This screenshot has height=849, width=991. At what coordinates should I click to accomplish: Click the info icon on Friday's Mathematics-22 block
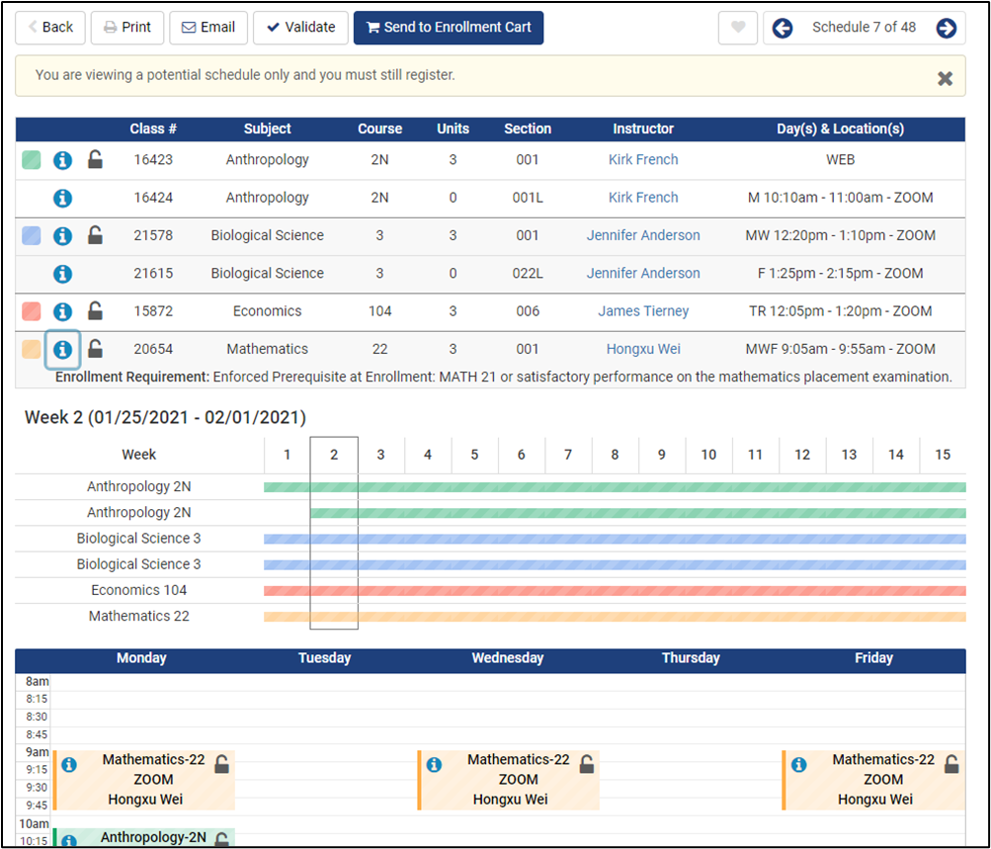(798, 764)
